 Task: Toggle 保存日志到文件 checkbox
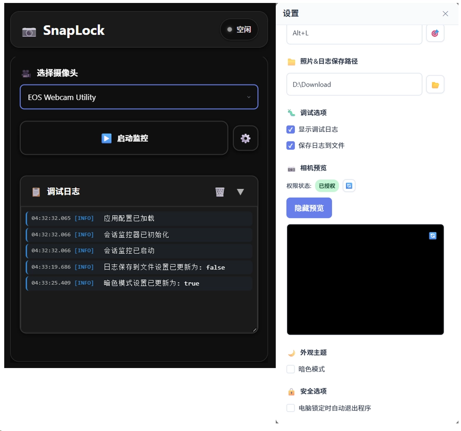click(291, 145)
